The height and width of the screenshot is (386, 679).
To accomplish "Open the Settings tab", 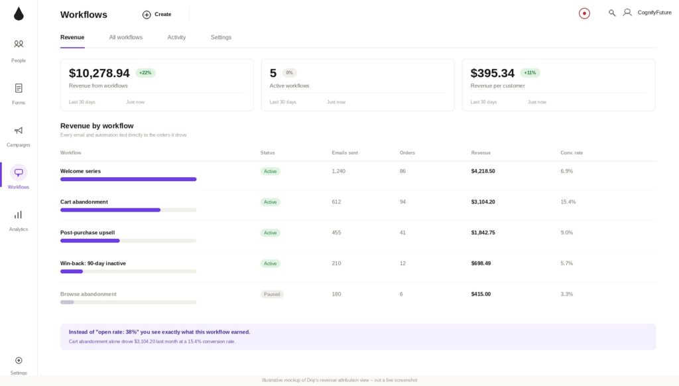I will [x=221, y=37].
